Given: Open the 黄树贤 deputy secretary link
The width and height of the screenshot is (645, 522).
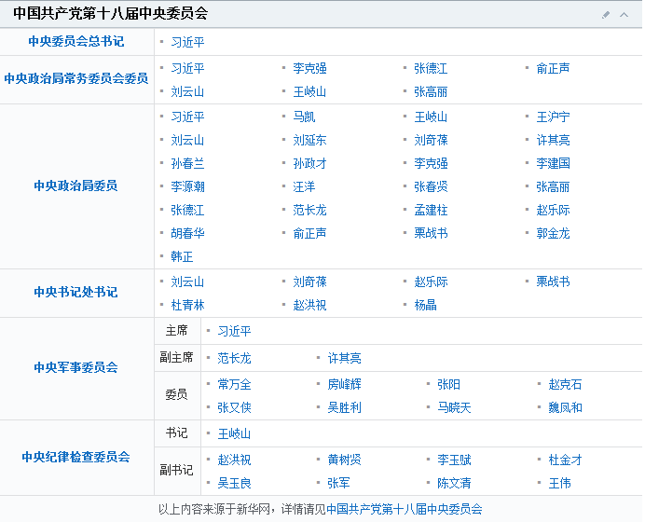Looking at the screenshot, I should 344,460.
